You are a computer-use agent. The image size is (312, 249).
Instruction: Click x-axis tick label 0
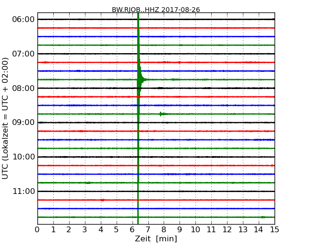(x=37, y=230)
